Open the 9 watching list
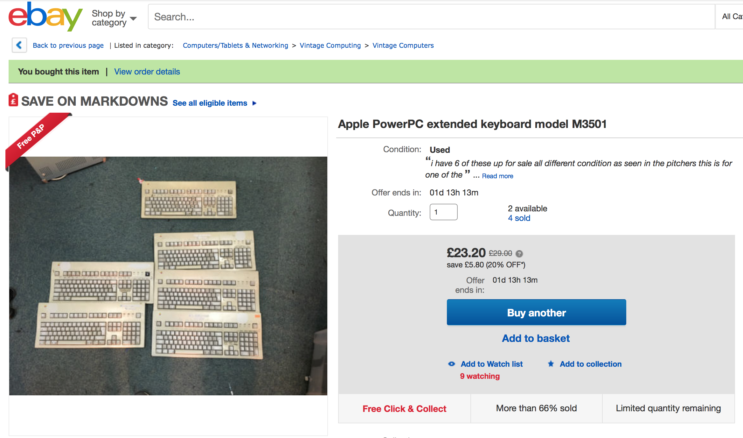Image resolution: width=743 pixels, height=438 pixels. 480,376
